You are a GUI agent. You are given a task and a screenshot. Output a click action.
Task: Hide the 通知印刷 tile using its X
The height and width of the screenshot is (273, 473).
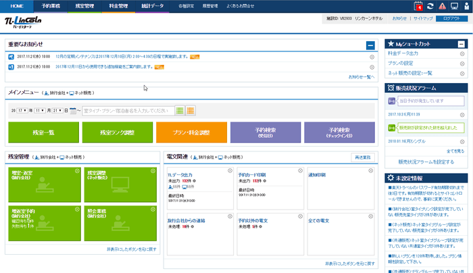(370, 170)
